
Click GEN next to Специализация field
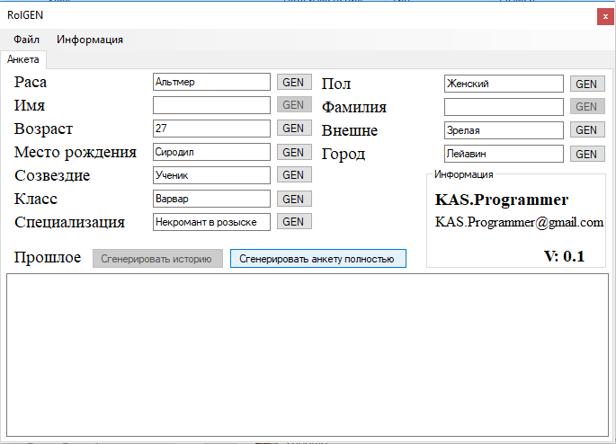click(294, 221)
